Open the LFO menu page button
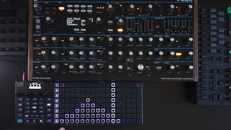The width and height of the screenshot is (231, 130). pos(83,6)
